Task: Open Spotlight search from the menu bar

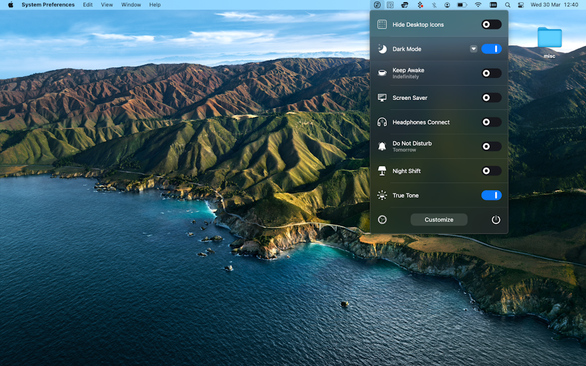Action: pyautogui.click(x=507, y=5)
